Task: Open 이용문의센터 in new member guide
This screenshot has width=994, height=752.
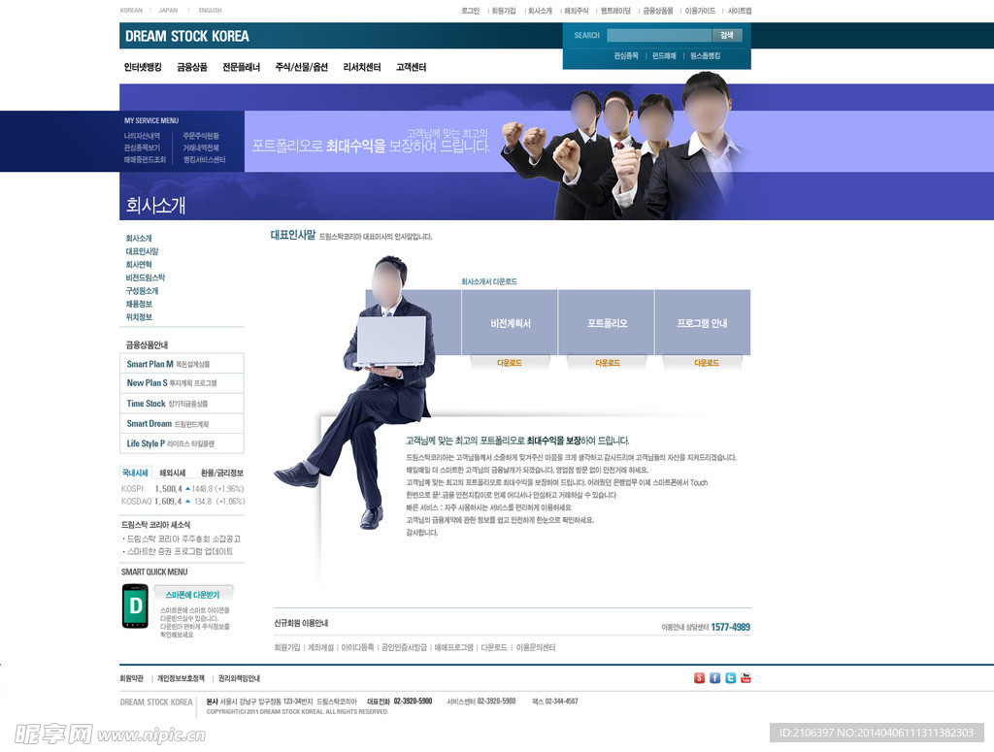Action: (536, 647)
